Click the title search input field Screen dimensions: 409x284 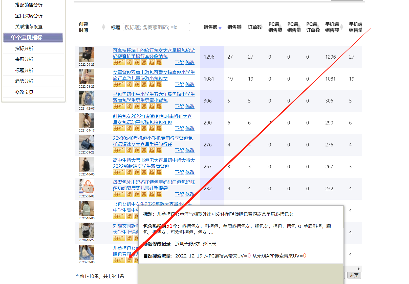pyautogui.click(x=156, y=27)
